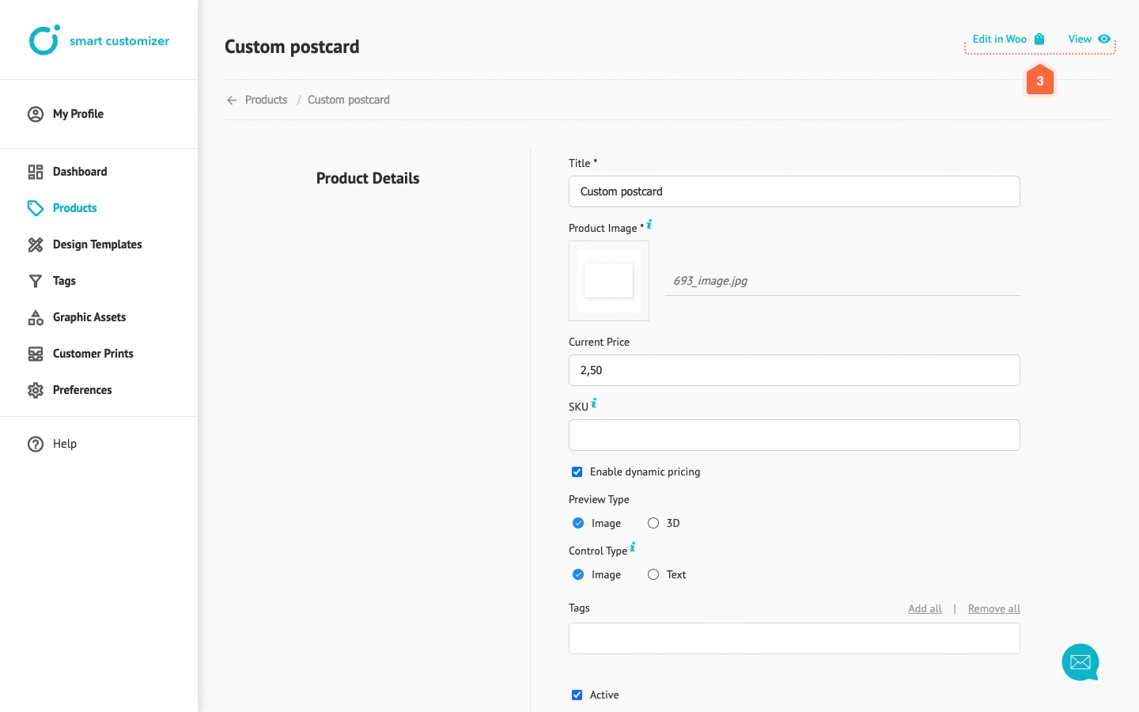
Task: Open the Products section
Action: 75,208
